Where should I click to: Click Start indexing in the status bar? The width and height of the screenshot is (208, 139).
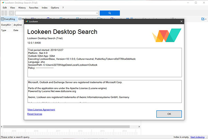[198, 137]
